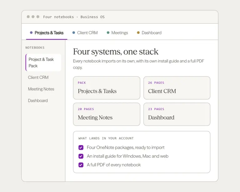Click 'An install guide for Windows, Mac and web'
This screenshot has width=240, height=192.
coord(127,156)
